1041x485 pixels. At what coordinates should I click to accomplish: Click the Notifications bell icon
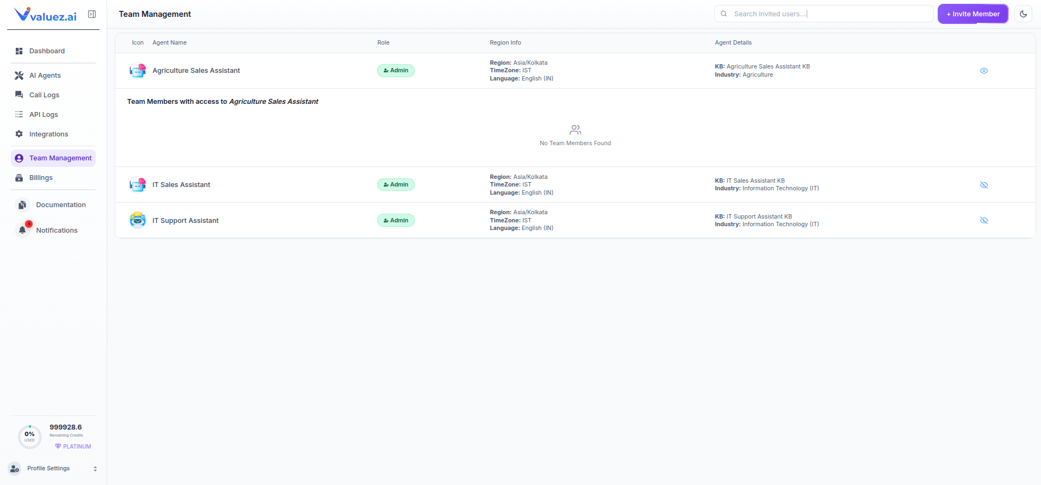22,230
